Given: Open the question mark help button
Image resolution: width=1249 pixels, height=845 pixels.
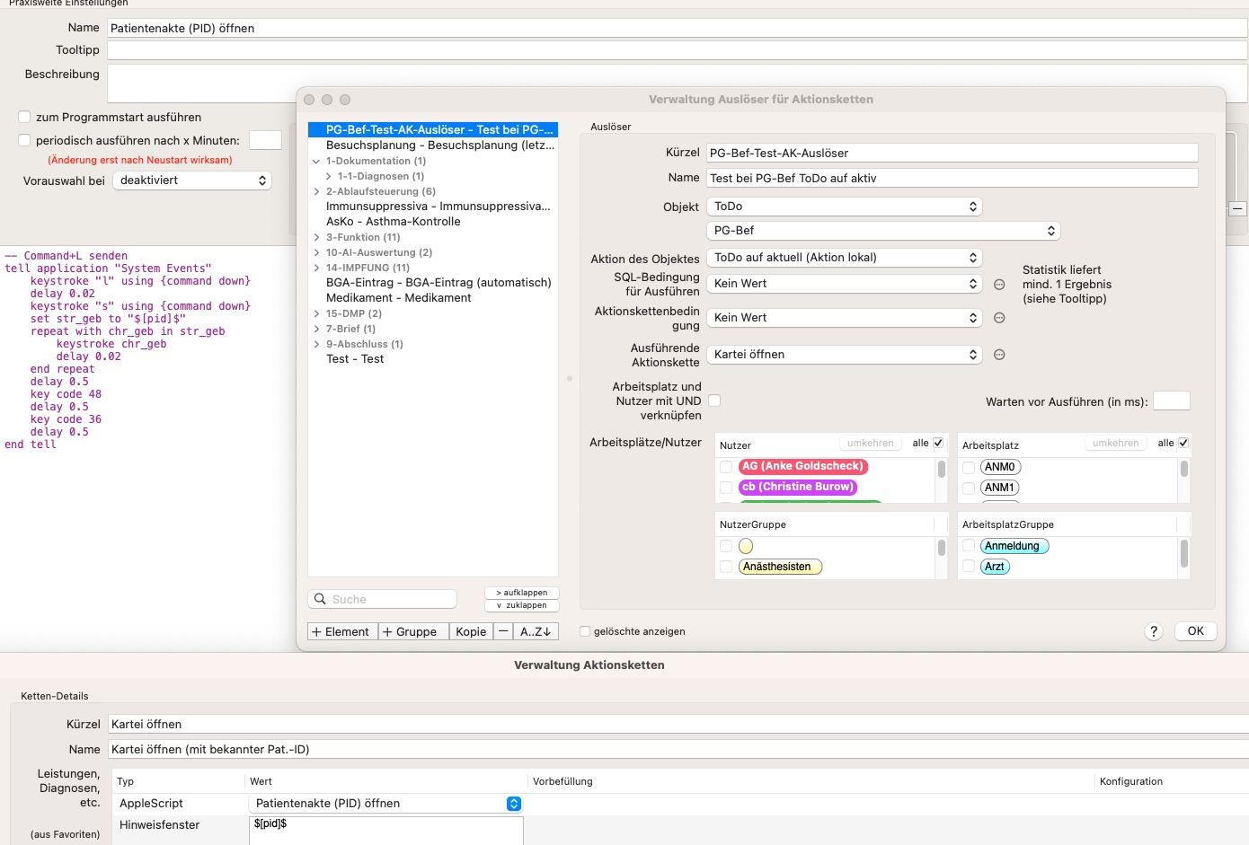Looking at the screenshot, I should pos(1155,631).
